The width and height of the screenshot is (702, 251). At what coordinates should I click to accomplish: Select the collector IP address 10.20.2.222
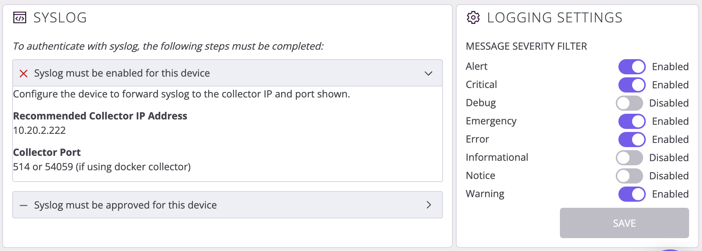(x=40, y=130)
